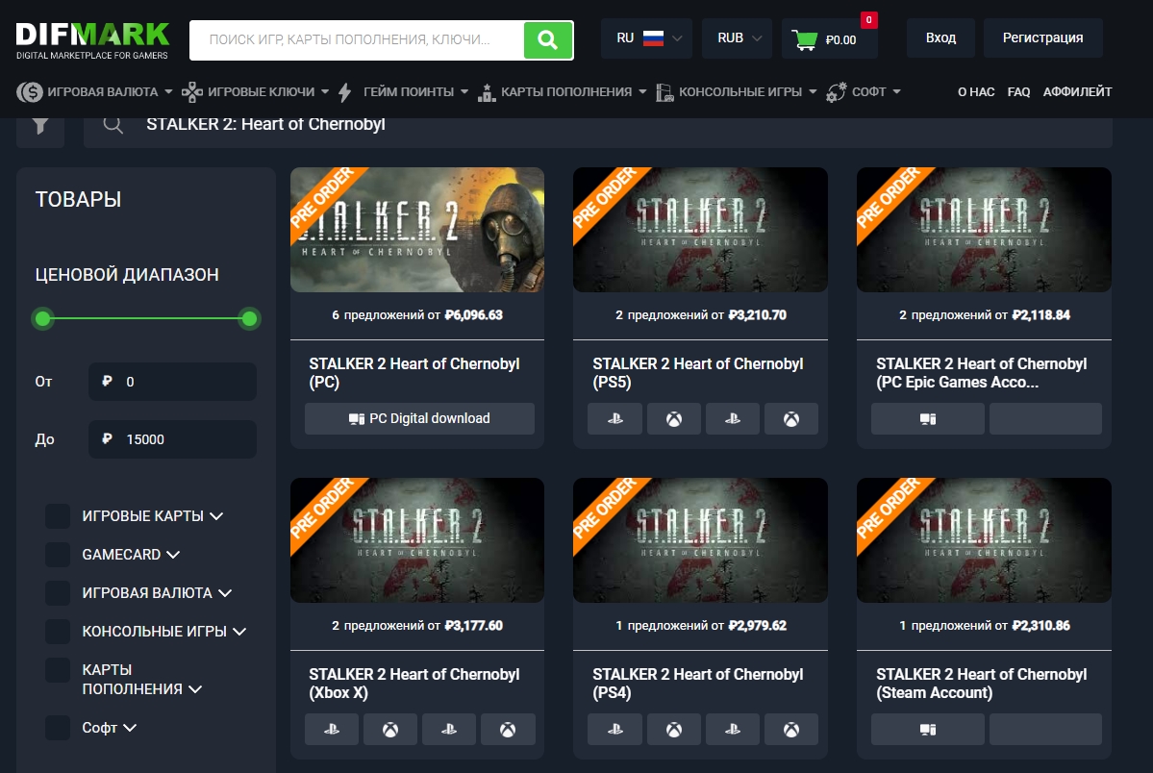
Task: Click the gear icon of Софт menu
Action: pyautogui.click(x=836, y=92)
